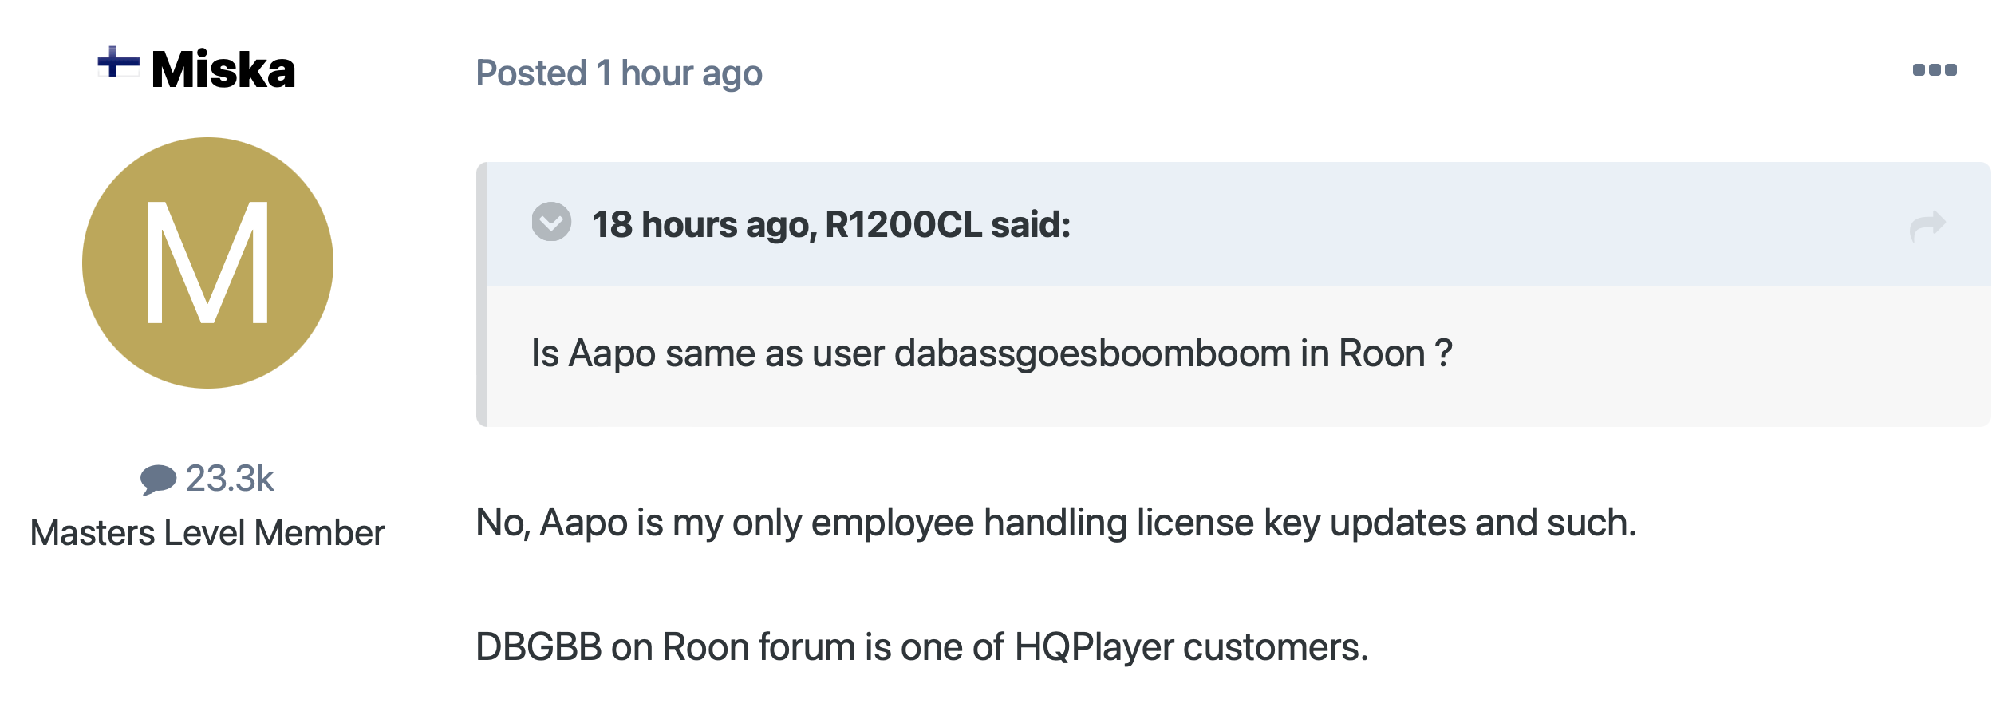Click the gold M avatar
This screenshot has width=2004, height=707.
[x=207, y=263]
